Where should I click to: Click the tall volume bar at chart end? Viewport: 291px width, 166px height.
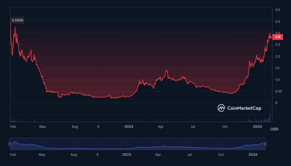[x=270, y=113]
